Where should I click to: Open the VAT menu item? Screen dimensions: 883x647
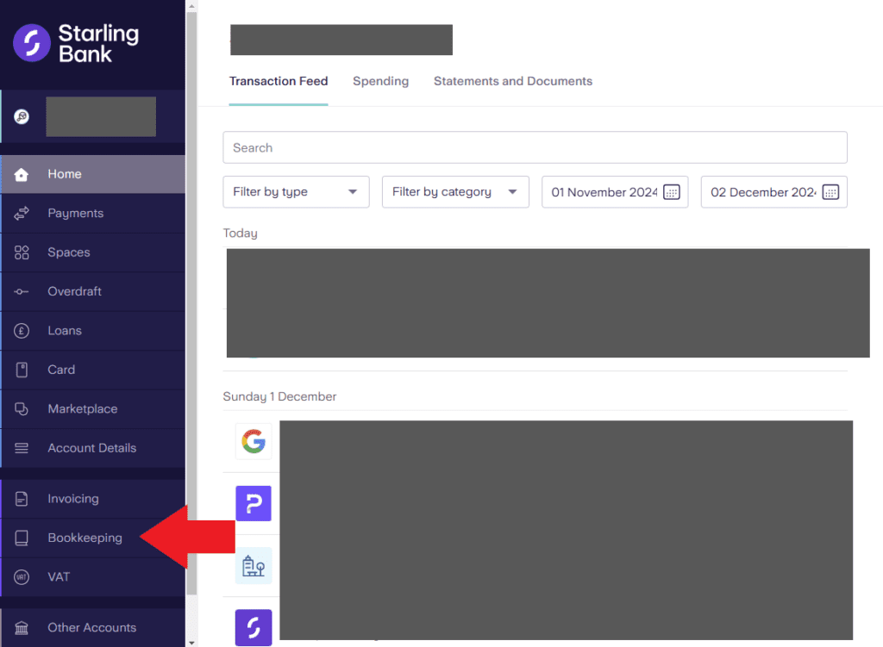(x=93, y=576)
